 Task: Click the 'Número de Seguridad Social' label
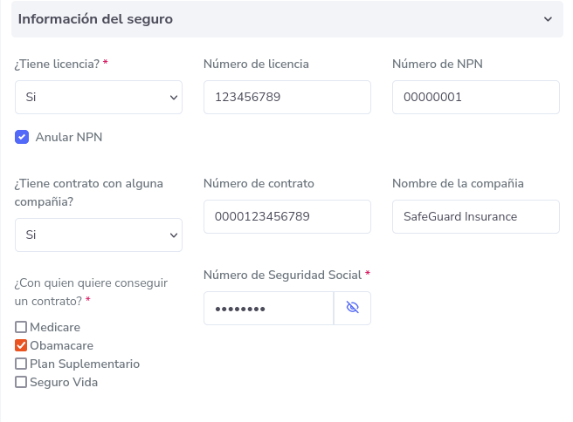tap(282, 275)
